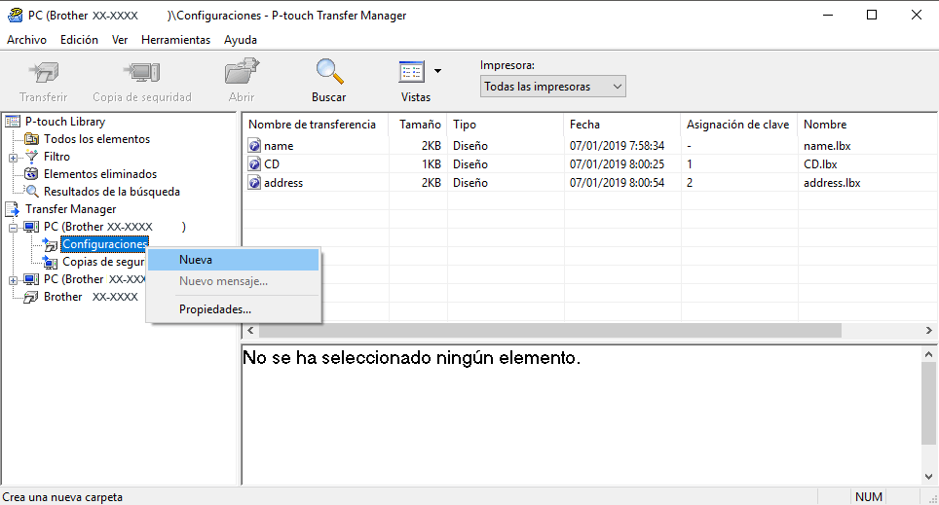Sort by Nombre de transferencia column
This screenshot has height=505, width=939.
pos(316,125)
